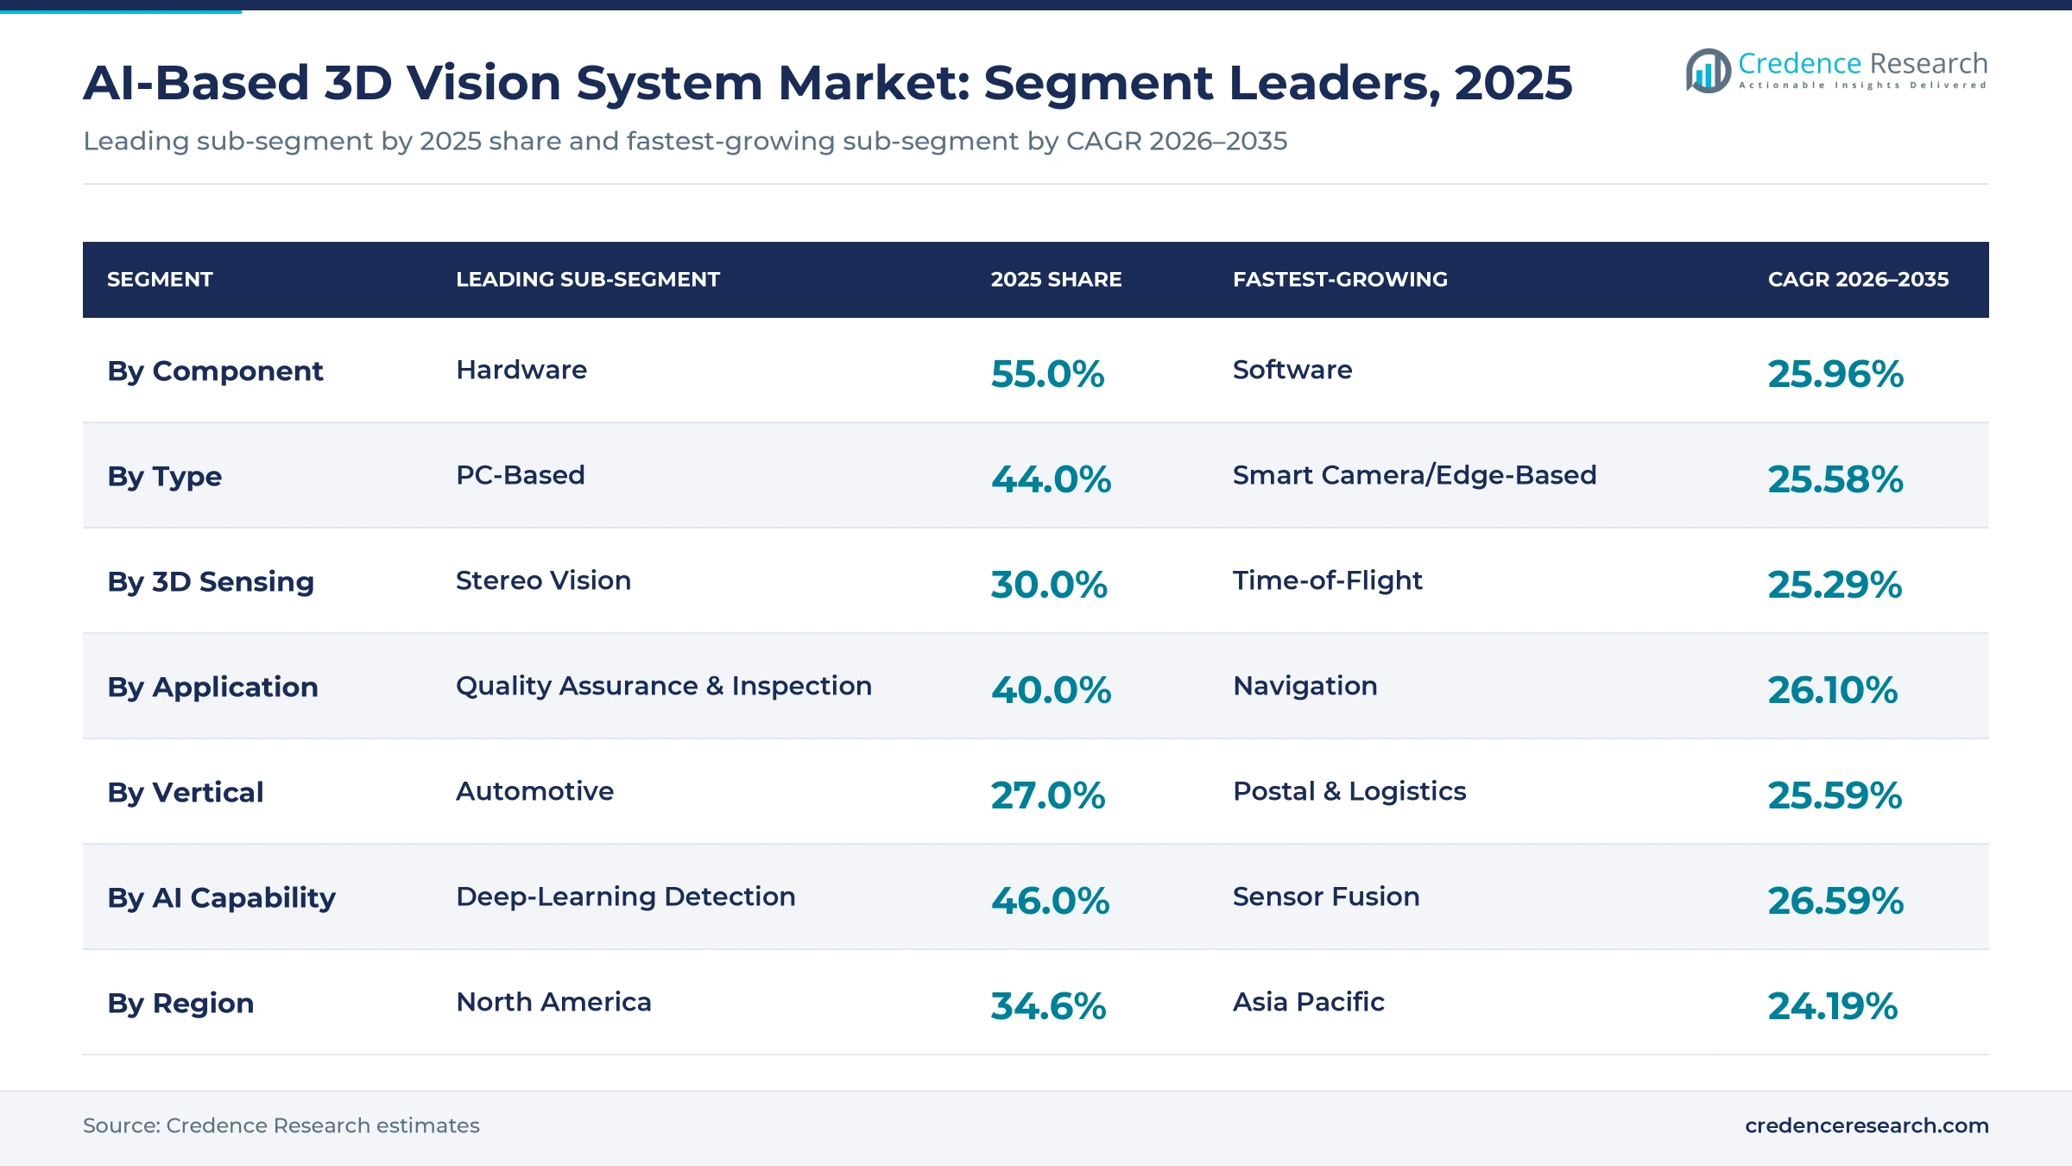Click the 25.58% CAGR value

click(1835, 479)
